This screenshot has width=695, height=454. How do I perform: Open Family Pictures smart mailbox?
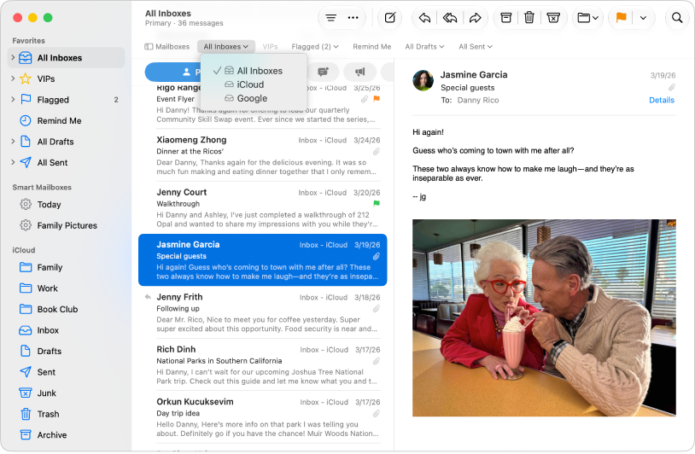pyautogui.click(x=67, y=225)
